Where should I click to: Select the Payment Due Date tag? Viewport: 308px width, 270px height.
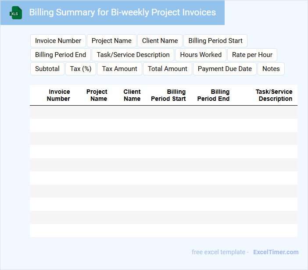point(225,69)
